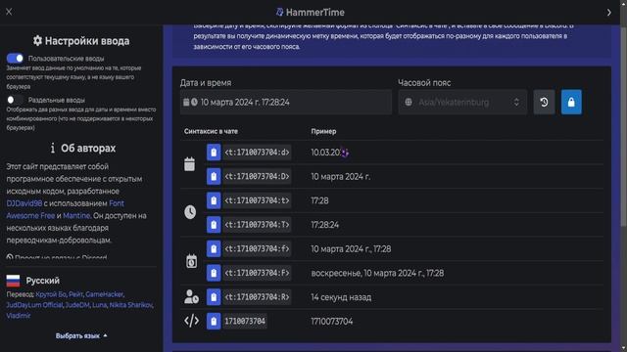
Task: Copy the <t:1710073704:t> short time syntax
Action: (x=214, y=200)
